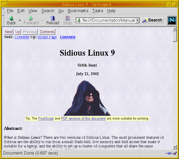Click the Next page navigation button
Viewport: 179px width, 159px height.
pos(9,32)
